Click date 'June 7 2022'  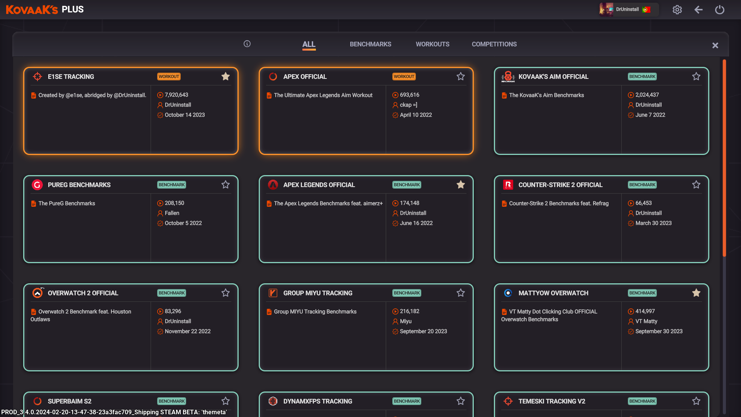click(650, 115)
